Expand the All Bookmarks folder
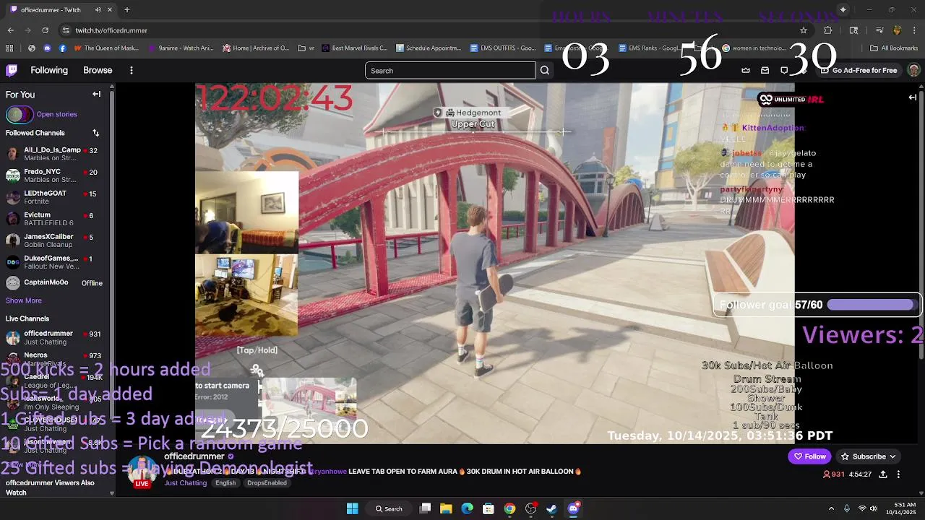 [x=895, y=48]
